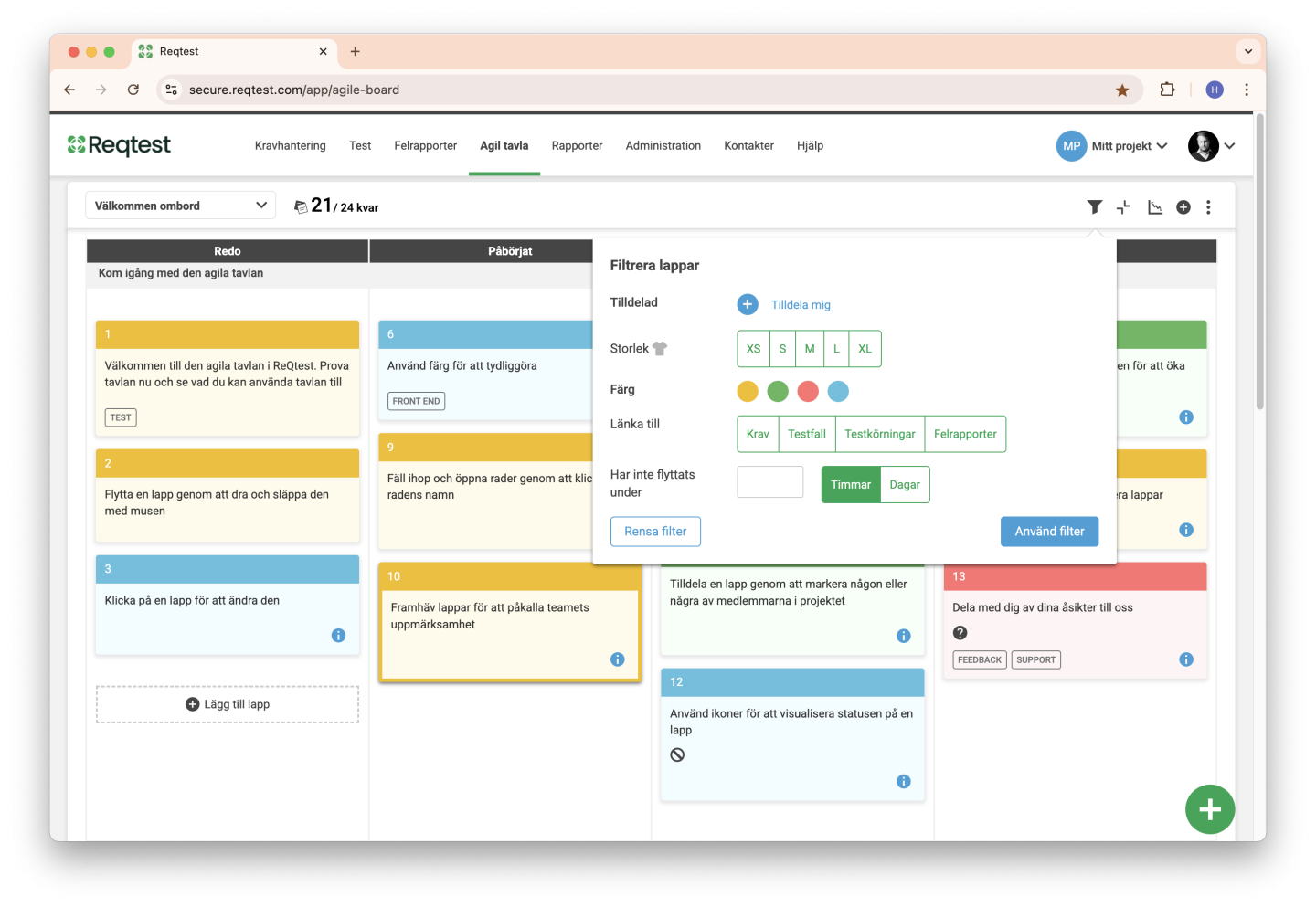Viewport: 1316px width, 907px height.
Task: Toggle the Testfall link filter
Action: click(807, 434)
